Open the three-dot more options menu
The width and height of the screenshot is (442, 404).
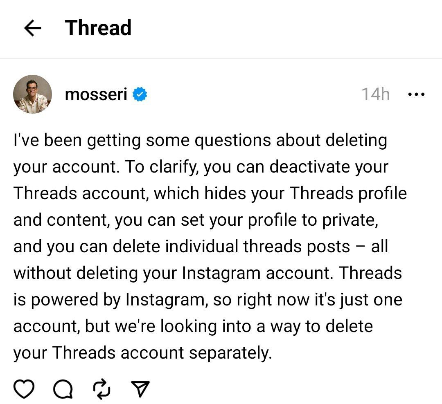416,94
